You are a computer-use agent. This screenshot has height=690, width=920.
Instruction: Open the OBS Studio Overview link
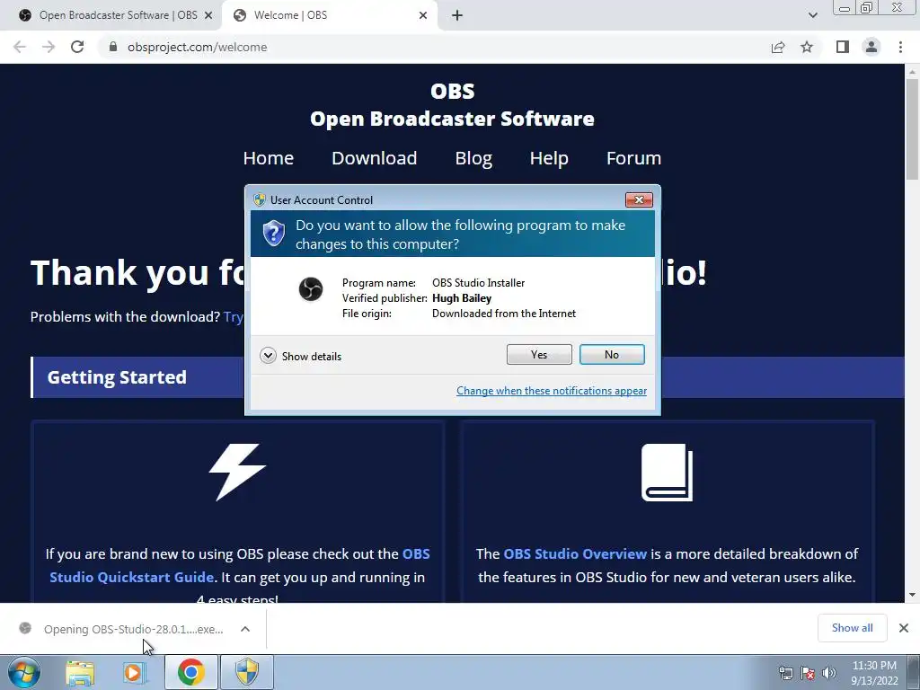(575, 553)
